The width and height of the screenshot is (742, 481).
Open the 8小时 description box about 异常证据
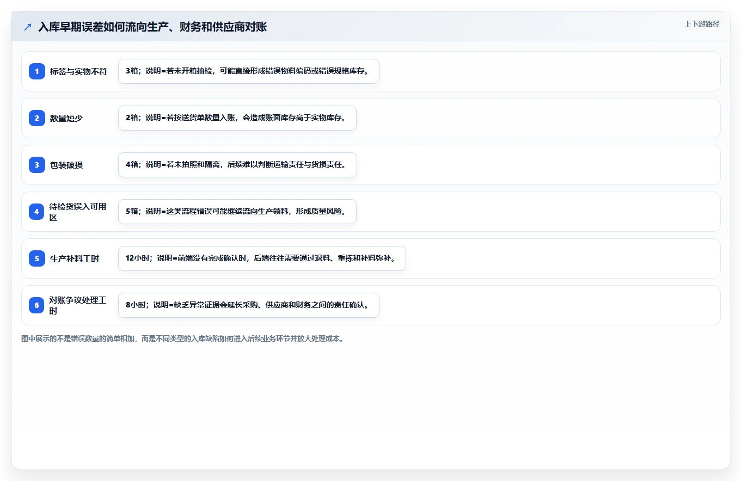pyautogui.click(x=248, y=305)
